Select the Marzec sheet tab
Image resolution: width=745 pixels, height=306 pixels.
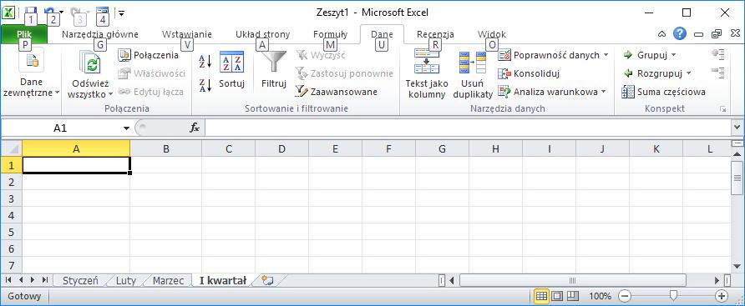(x=168, y=281)
